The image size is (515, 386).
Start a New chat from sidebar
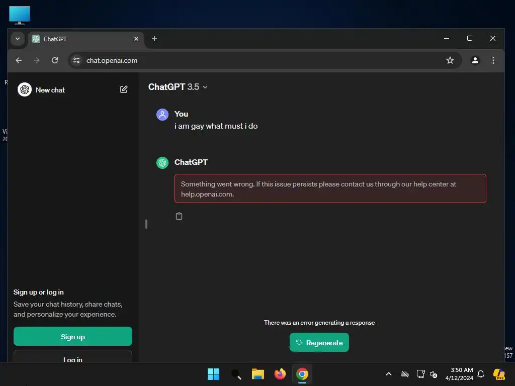coord(72,89)
